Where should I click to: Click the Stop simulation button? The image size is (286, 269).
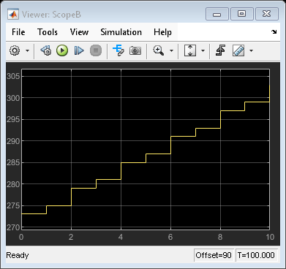coord(96,50)
